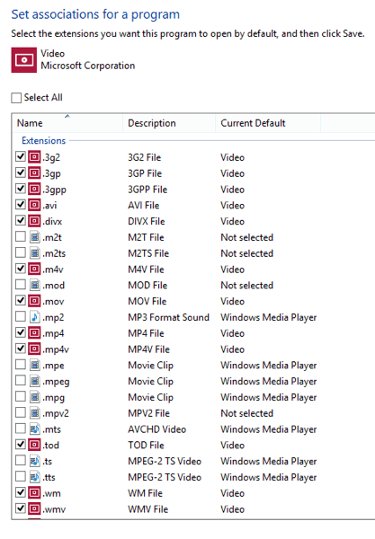Image resolution: width=375 pixels, height=539 pixels.
Task: Click the Video app icon at top
Action: point(23,60)
